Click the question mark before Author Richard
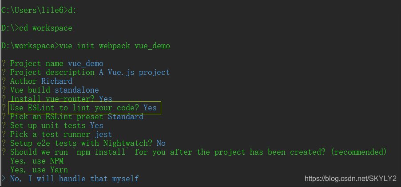The height and width of the screenshot is (187, 401). 3,81
